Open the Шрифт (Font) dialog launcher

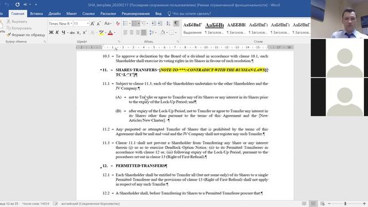coord(119,41)
